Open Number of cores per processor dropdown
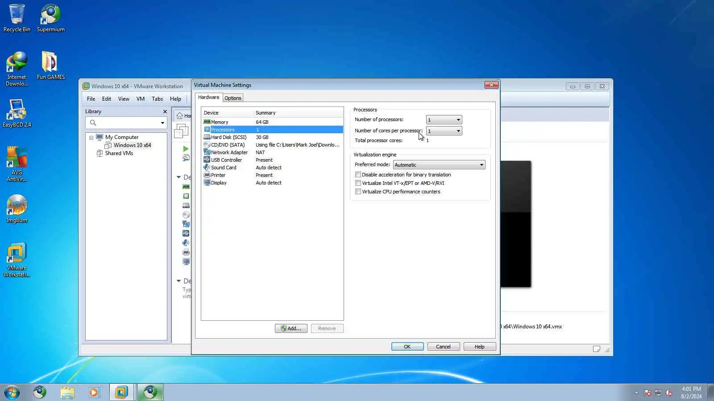 (444, 131)
